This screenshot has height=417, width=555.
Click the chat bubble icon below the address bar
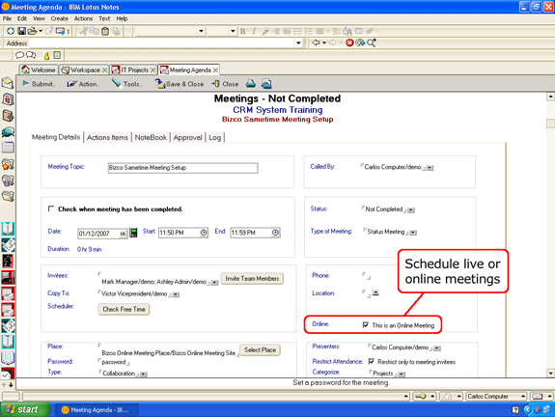20,55
